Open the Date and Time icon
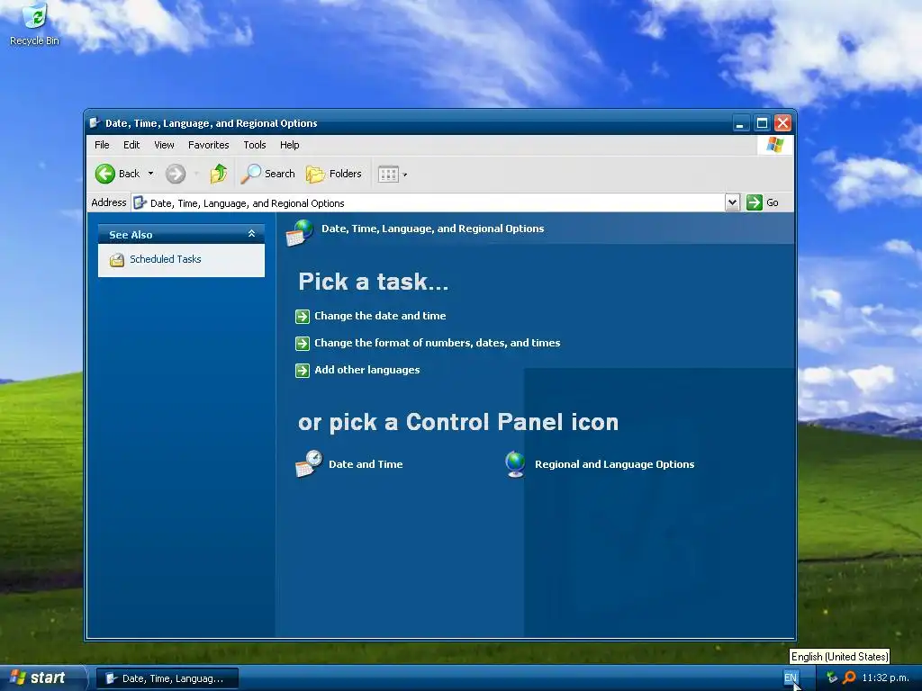The width and height of the screenshot is (922, 691). [x=309, y=463]
